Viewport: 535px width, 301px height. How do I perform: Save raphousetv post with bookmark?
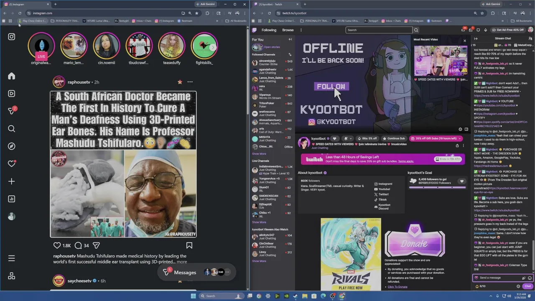tap(189, 245)
